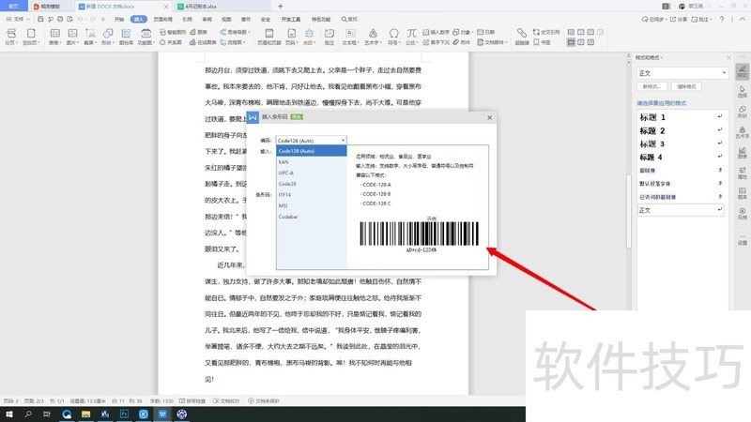Choose EAN from the encoding list
The width and height of the screenshot is (751, 422).
pyautogui.click(x=312, y=161)
